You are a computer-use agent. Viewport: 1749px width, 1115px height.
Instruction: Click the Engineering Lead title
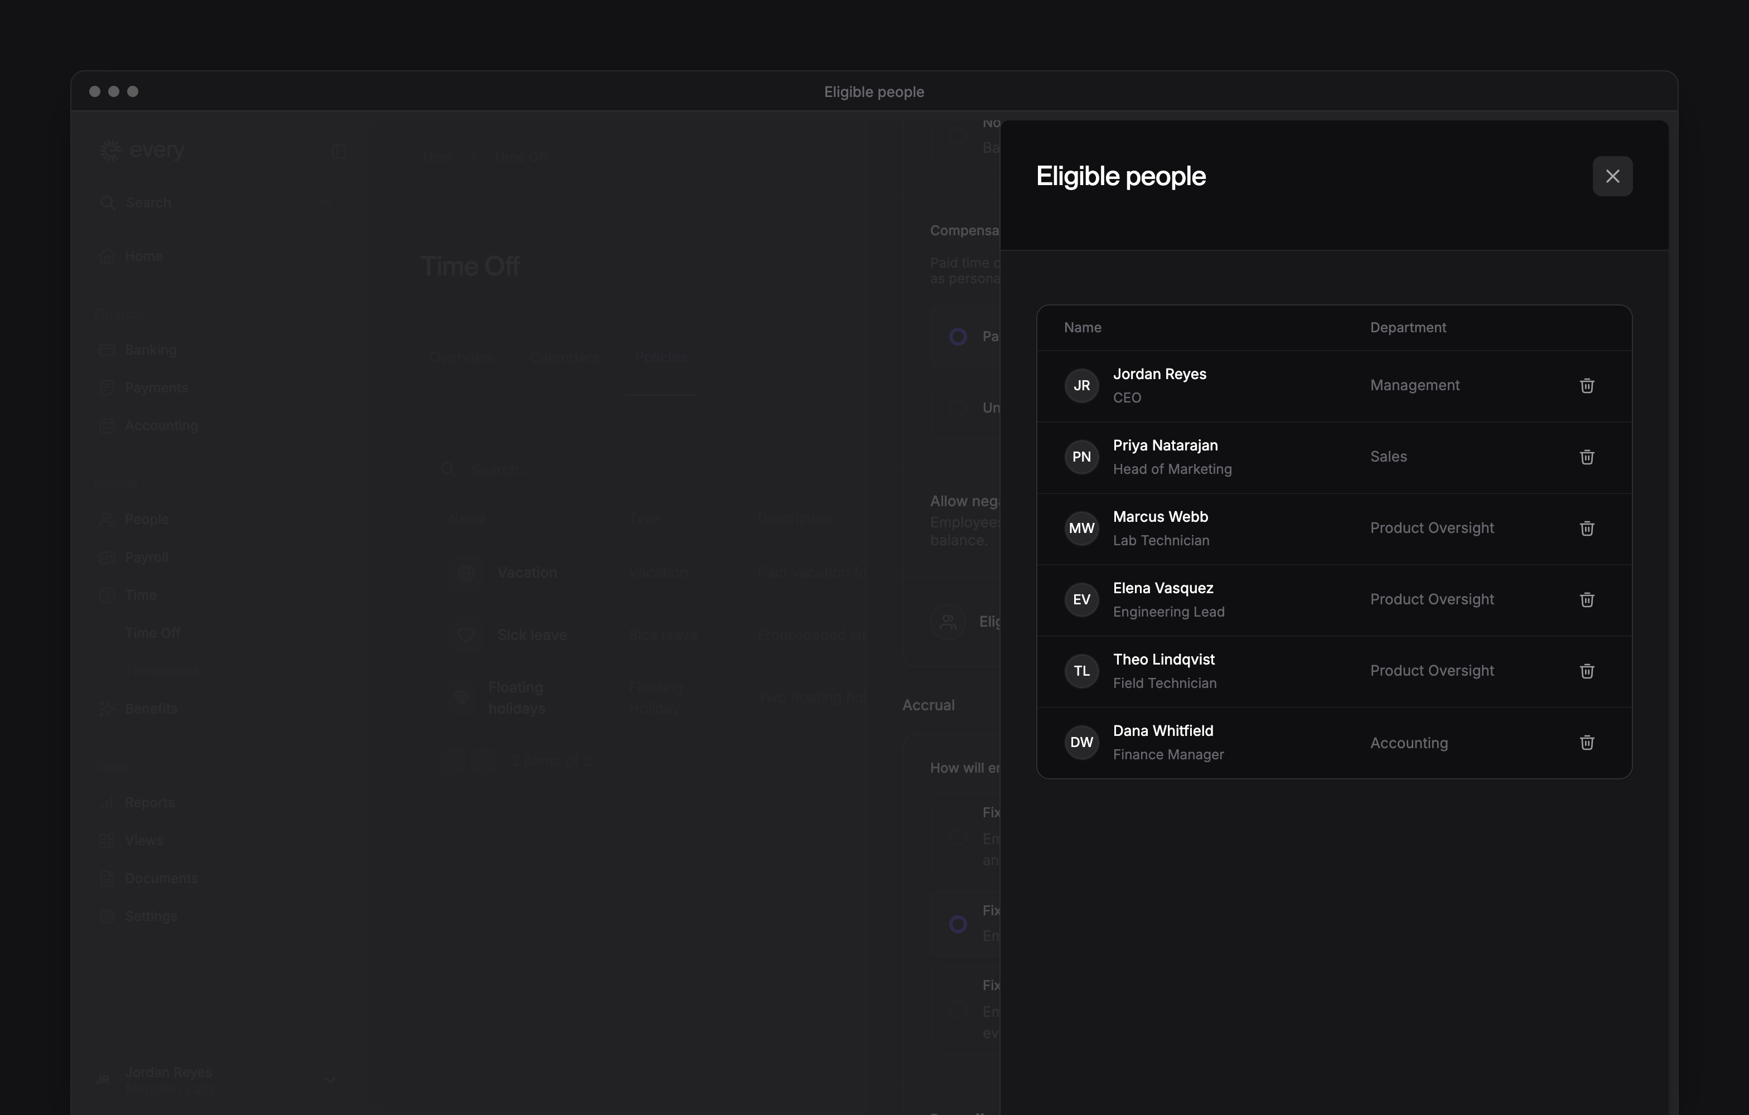tap(1168, 612)
